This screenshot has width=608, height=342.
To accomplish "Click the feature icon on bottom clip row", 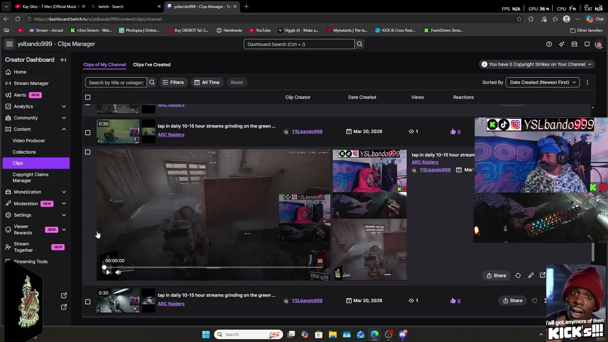I will [x=534, y=301].
